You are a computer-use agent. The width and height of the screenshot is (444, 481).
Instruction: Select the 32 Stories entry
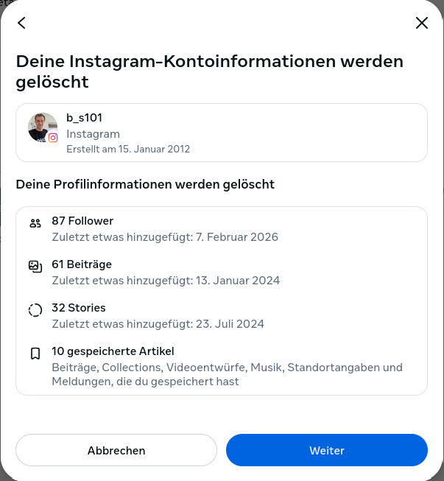pyautogui.click(x=79, y=308)
